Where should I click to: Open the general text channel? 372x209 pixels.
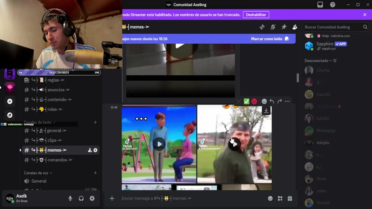61,131
